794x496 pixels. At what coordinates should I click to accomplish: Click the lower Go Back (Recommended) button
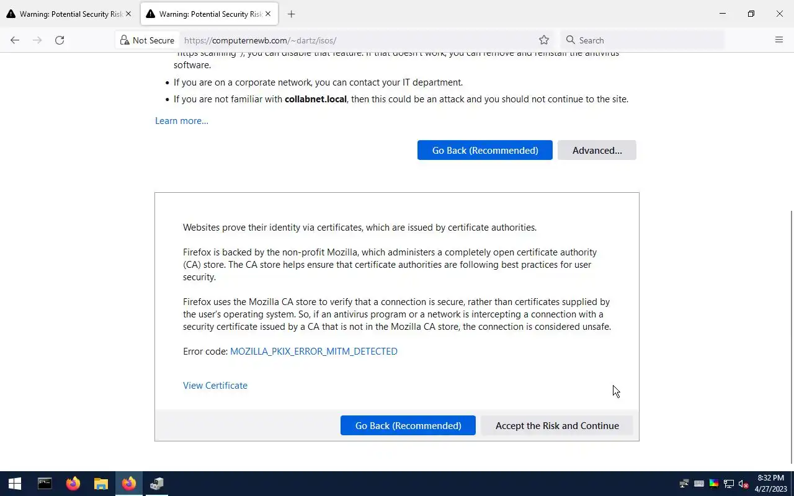(408, 425)
